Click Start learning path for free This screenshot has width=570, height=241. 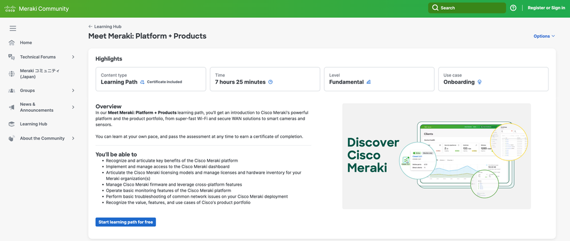pos(126,222)
